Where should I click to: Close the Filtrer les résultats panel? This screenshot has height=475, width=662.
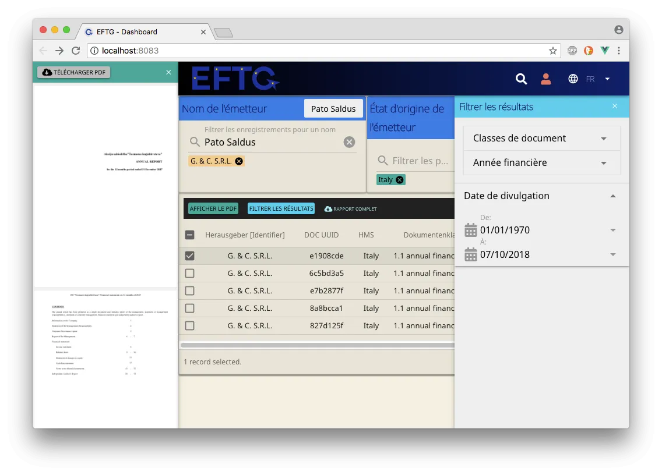(615, 107)
